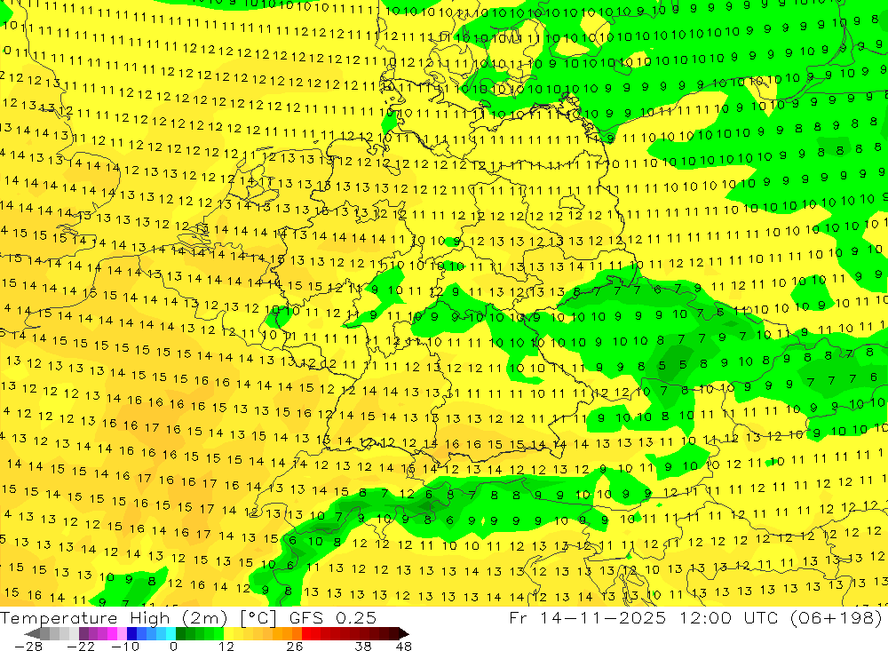Click the dark maroon right arrow end of the legend
The height and width of the screenshot is (651, 888).
point(404,633)
